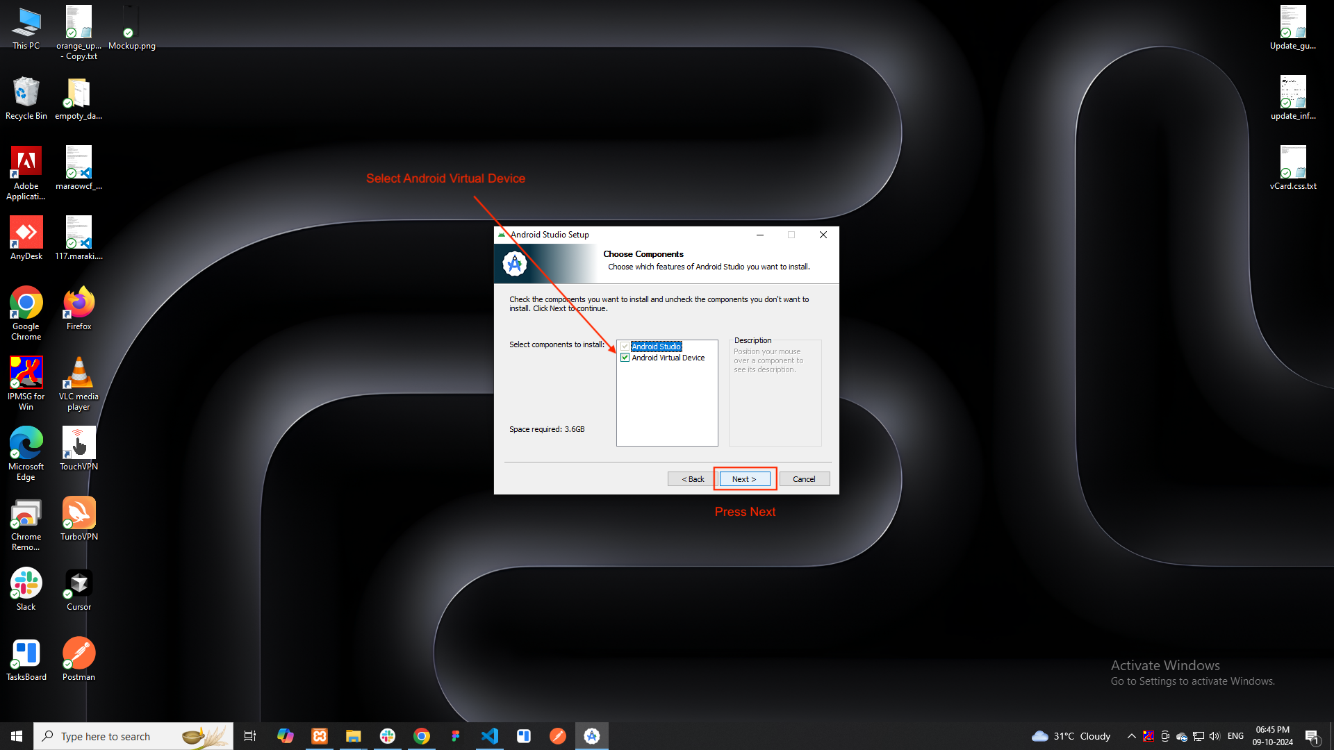Image resolution: width=1334 pixels, height=750 pixels.
Task: Select Next to proceed installation
Action: pos(745,478)
